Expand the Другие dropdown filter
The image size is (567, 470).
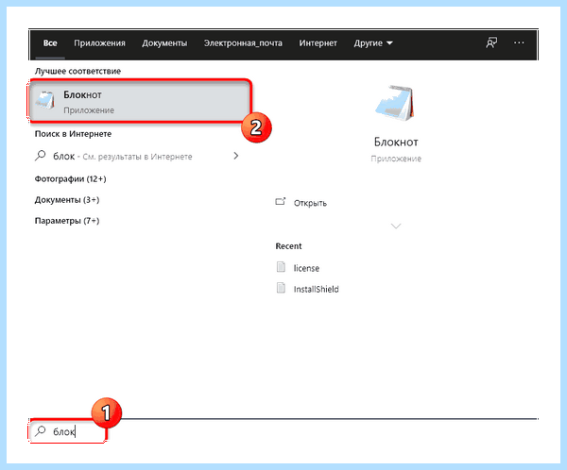[373, 43]
